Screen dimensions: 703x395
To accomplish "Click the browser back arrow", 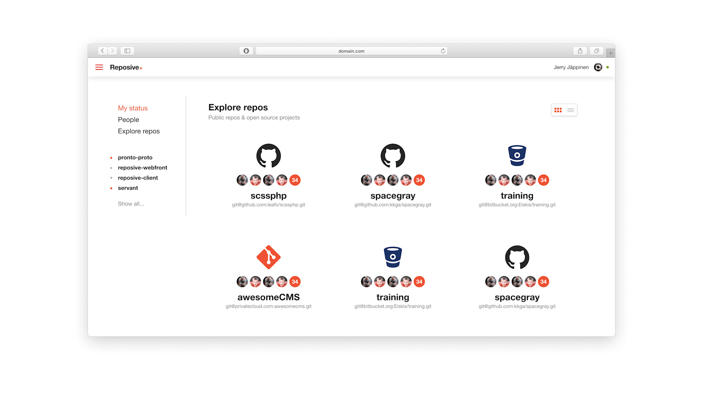I will (103, 51).
